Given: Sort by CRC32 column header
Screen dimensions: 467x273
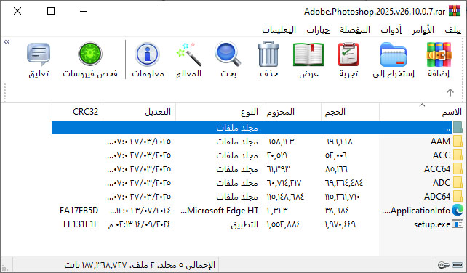Looking at the screenshot, I should [x=77, y=112].
